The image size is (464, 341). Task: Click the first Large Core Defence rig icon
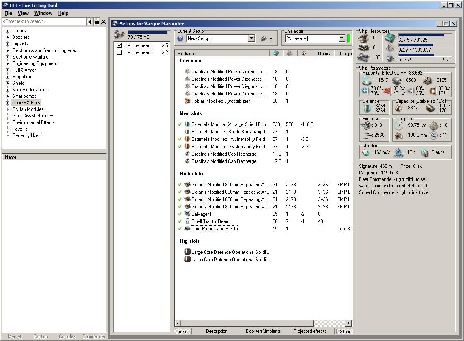coord(187,252)
